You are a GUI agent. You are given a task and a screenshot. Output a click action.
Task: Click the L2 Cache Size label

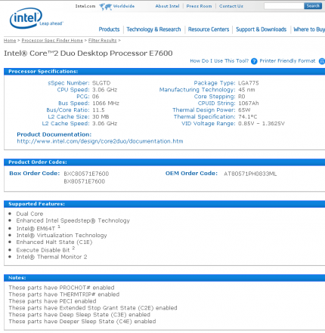click(69, 117)
